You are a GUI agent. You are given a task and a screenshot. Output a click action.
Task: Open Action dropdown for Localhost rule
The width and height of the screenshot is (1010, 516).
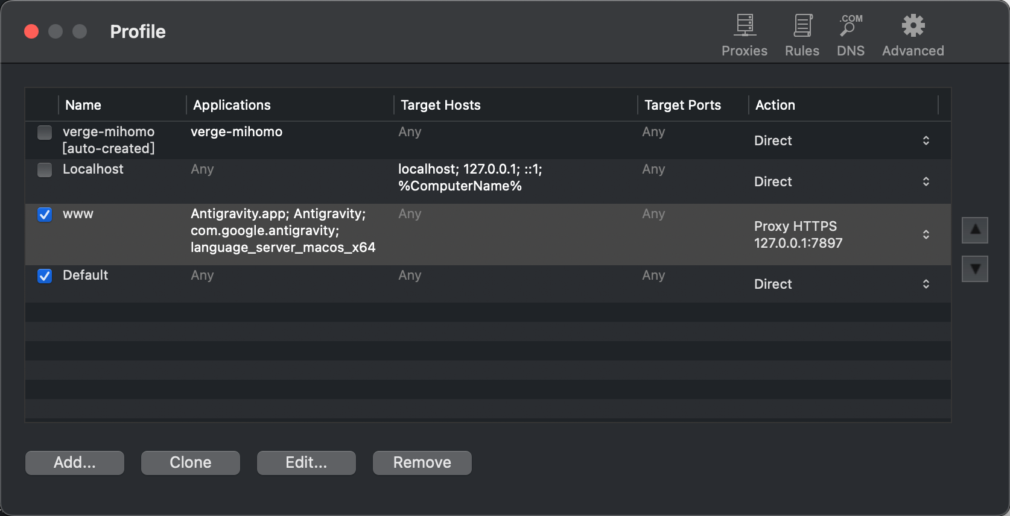coord(925,181)
